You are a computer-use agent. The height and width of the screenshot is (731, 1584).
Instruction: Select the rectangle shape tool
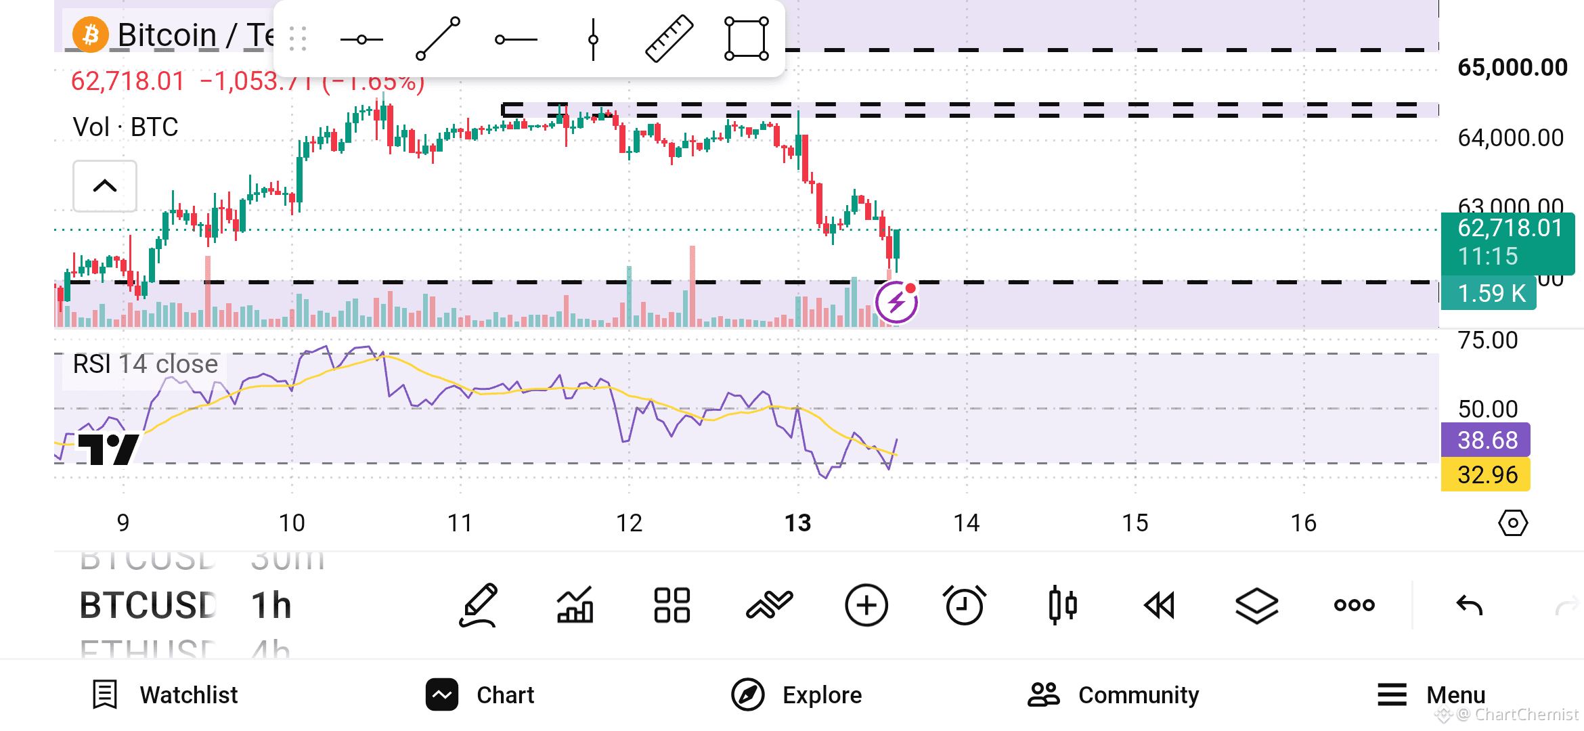point(747,39)
